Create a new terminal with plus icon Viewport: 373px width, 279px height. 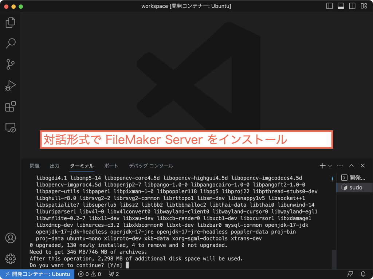click(x=323, y=166)
